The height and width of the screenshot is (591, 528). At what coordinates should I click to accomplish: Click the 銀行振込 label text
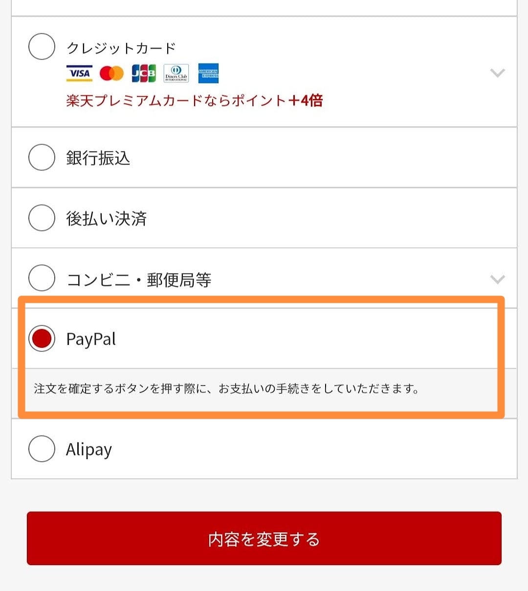(x=98, y=158)
